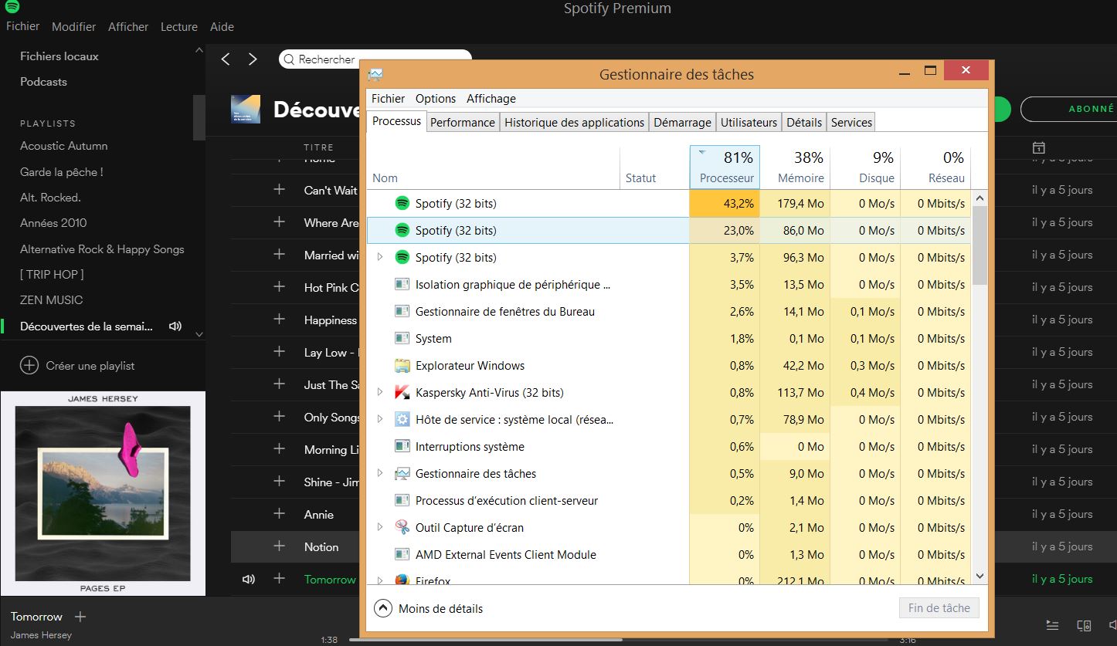This screenshot has width=1117, height=646.
Task: Click plus icon beside Notion track
Action: point(279,546)
